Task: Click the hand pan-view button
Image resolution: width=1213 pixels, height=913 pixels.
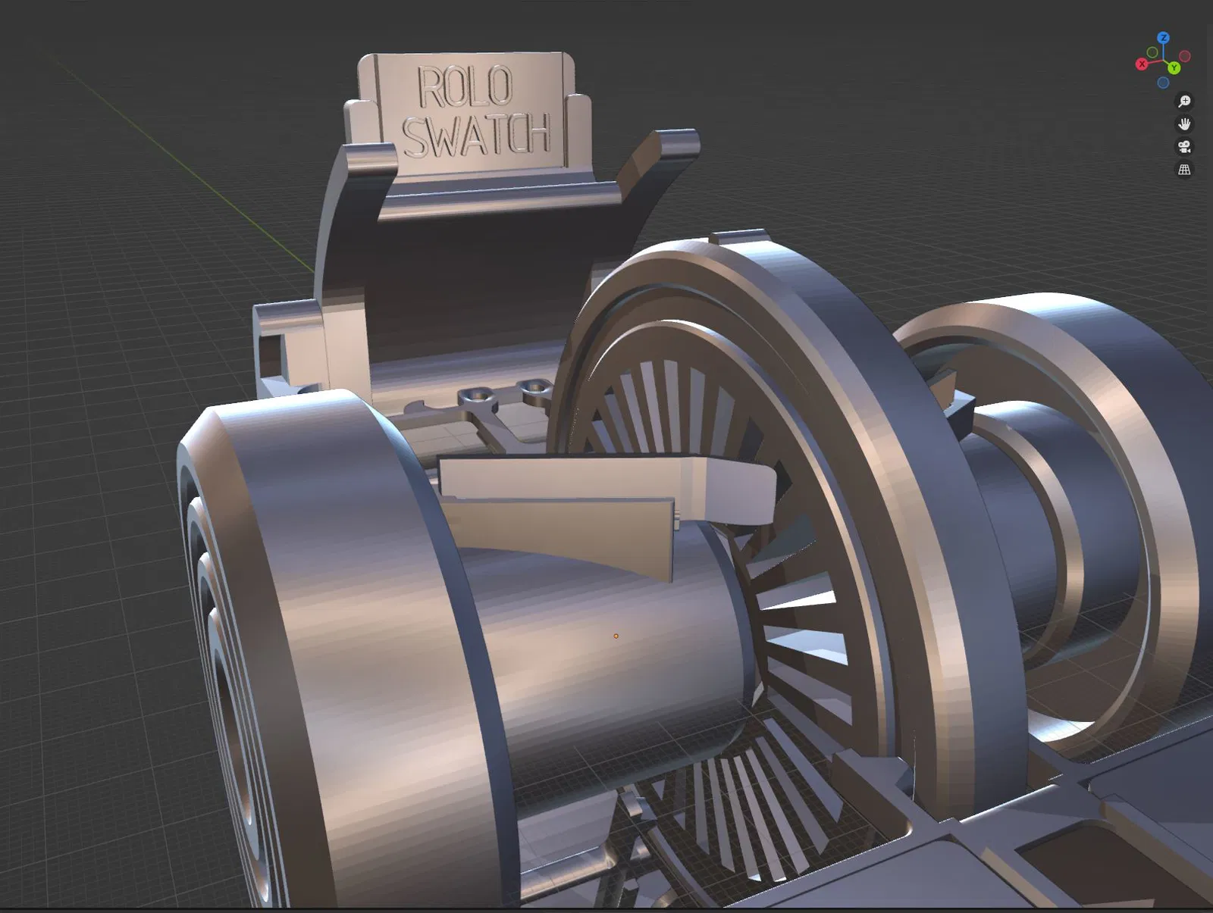Action: [x=1184, y=124]
